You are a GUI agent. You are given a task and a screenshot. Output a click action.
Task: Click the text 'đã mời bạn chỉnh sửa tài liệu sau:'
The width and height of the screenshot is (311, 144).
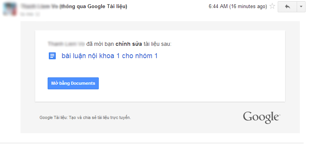pos(129,44)
